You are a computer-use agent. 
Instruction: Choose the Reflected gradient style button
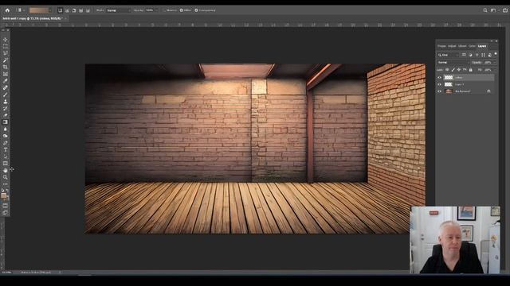click(81, 10)
